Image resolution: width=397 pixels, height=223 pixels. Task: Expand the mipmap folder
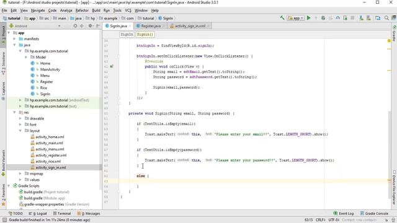[20, 173]
